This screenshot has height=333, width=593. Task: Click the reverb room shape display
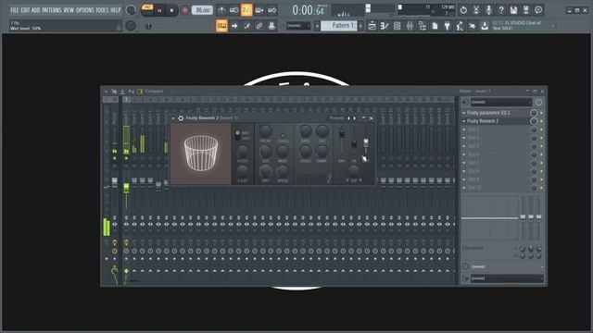(201, 154)
